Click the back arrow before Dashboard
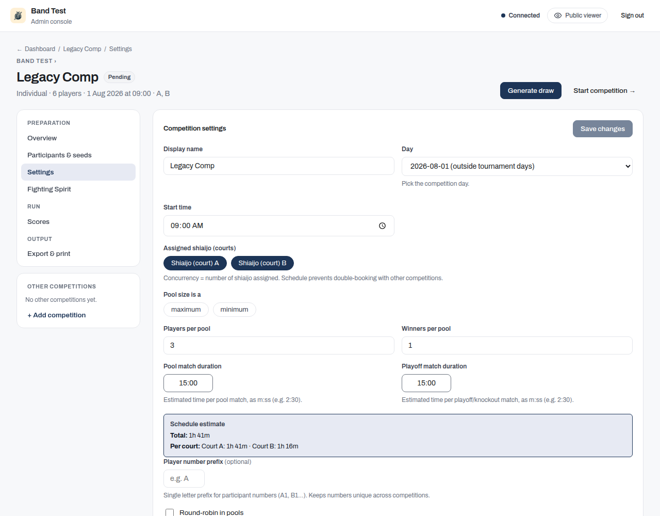The image size is (660, 516). point(20,50)
